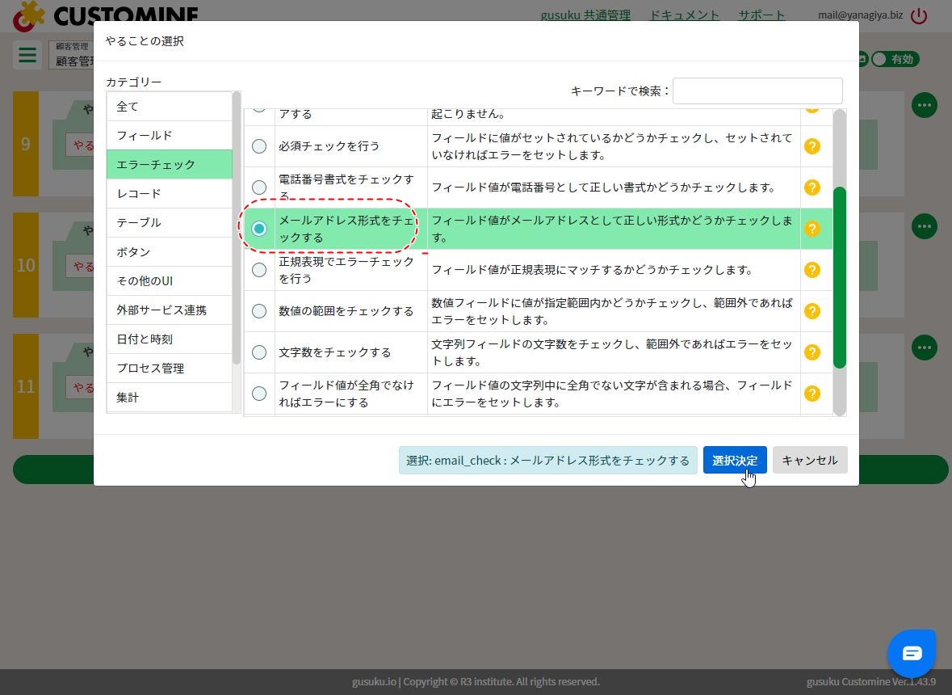Click the mail@yanagiya.biz account text
Image resolution: width=952 pixels, height=695 pixels.
tap(860, 15)
